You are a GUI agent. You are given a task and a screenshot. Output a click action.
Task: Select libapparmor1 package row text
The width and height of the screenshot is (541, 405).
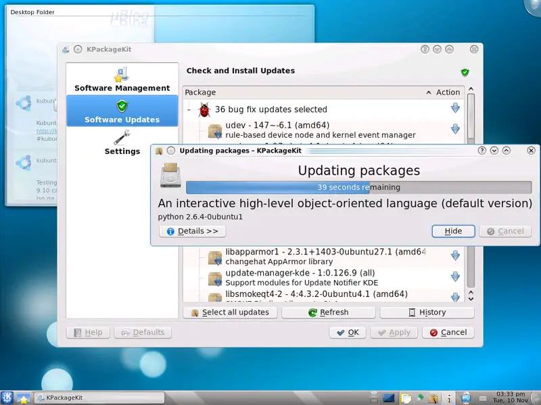click(x=325, y=256)
